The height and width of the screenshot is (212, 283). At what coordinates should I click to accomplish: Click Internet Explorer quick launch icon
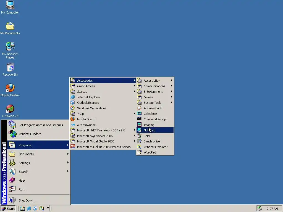click(x=29, y=208)
